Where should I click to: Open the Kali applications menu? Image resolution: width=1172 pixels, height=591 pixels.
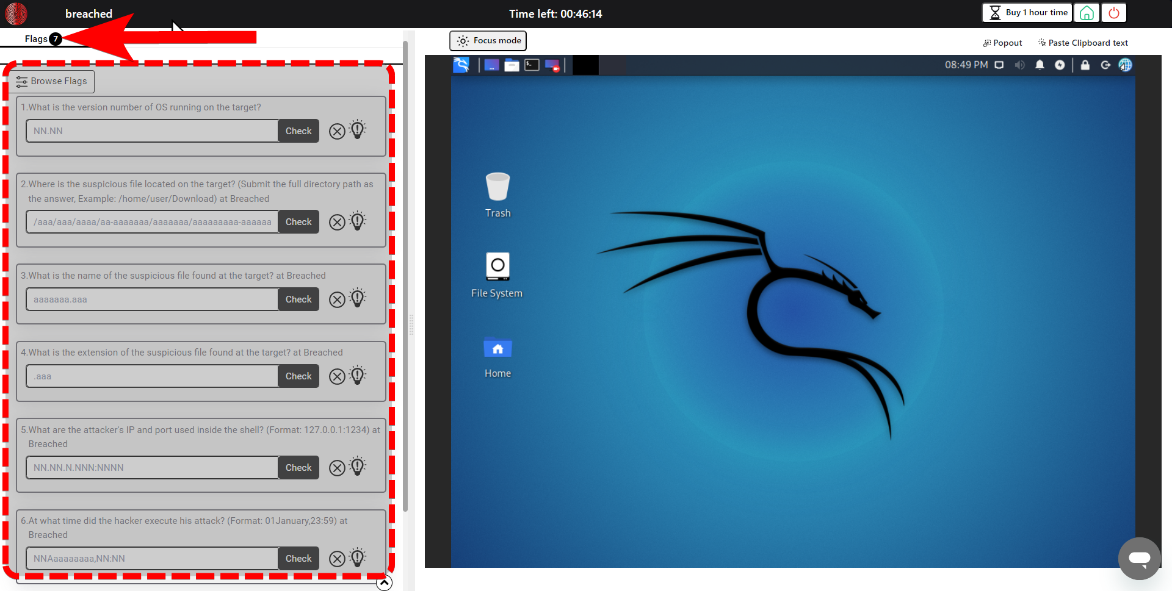461,65
